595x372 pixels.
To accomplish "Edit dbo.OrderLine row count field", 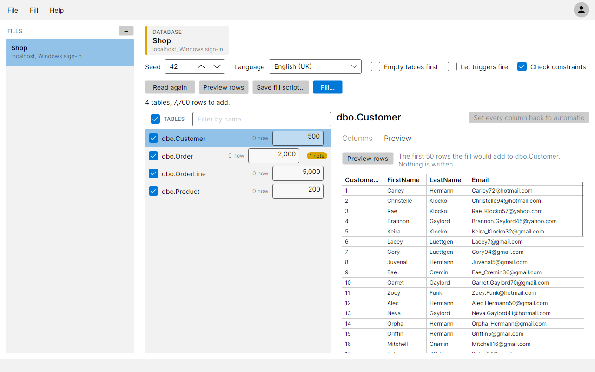I will click(x=298, y=173).
